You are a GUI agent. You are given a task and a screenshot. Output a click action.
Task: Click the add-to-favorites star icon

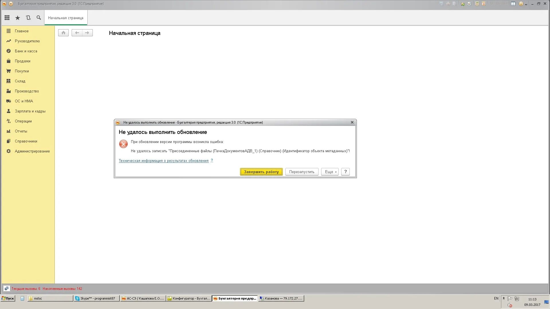(x=463, y=4)
